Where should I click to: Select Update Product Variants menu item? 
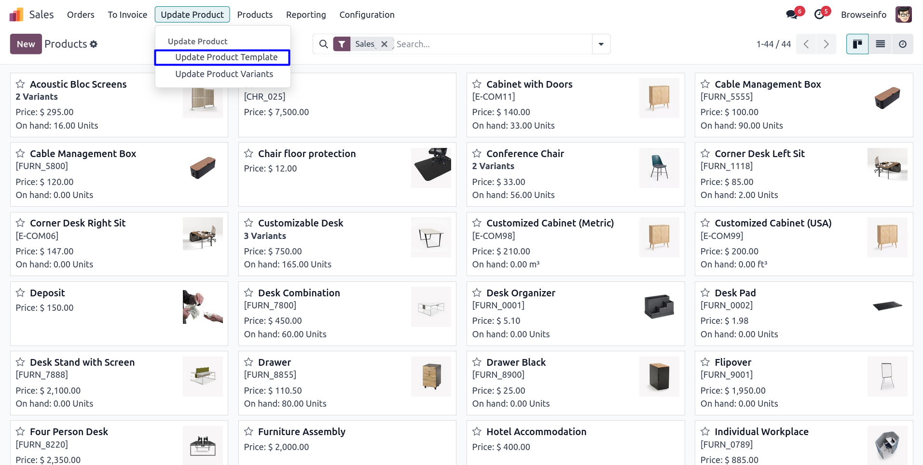pos(224,74)
